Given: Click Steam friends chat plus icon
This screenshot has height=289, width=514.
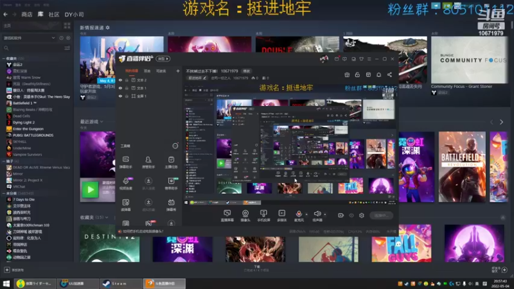Looking at the screenshot, I should pyautogui.click(x=504, y=270).
